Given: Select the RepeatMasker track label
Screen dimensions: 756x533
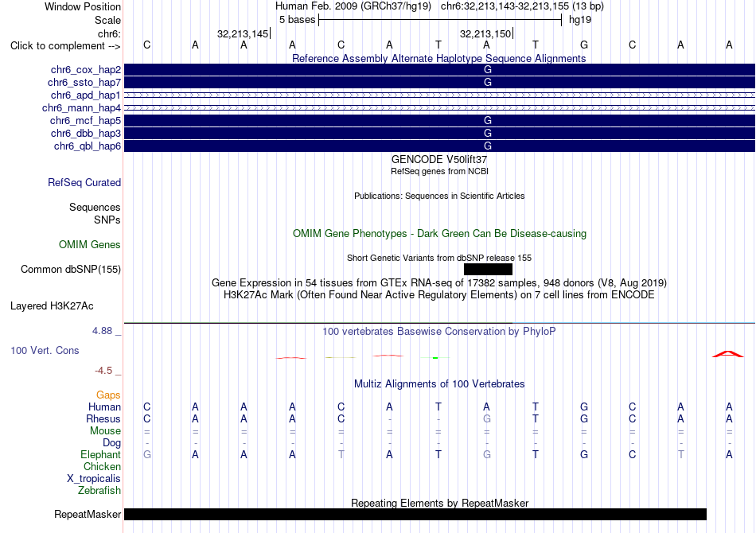Looking at the screenshot, I should (88, 514).
